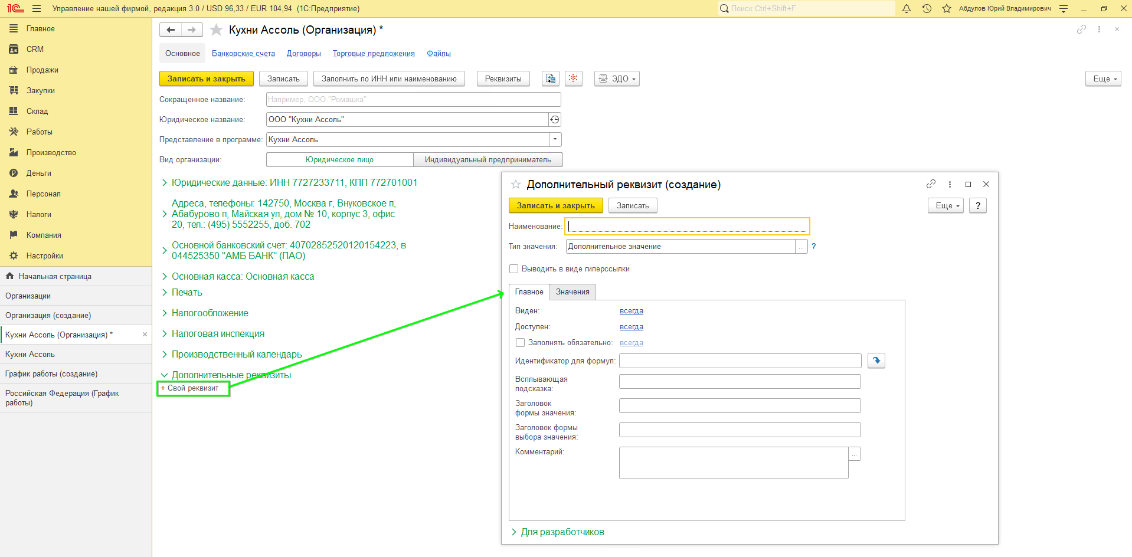The width and height of the screenshot is (1132, 557).
Task: Open the Производство sidebar section
Action: (x=51, y=153)
